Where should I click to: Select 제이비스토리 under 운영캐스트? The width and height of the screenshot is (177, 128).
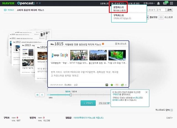point(119,10)
